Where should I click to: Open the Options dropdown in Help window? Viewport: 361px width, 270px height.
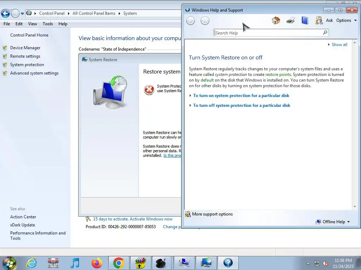pyautogui.click(x=346, y=20)
